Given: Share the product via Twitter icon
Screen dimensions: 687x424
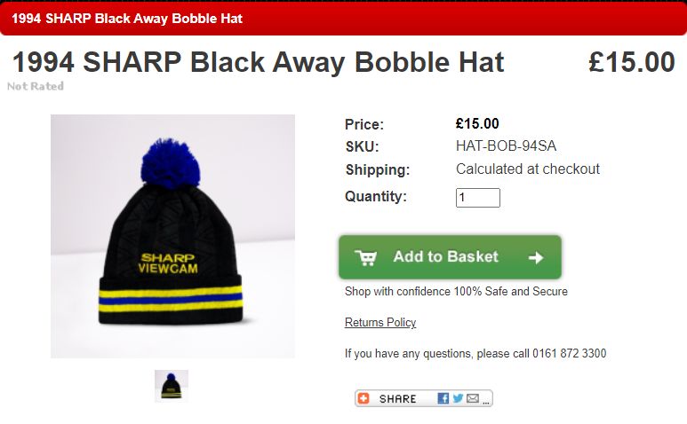Looking at the screenshot, I should [x=458, y=398].
